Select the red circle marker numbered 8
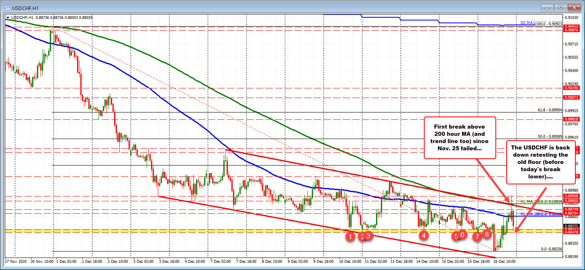This screenshot has width=585, height=270. (487, 234)
